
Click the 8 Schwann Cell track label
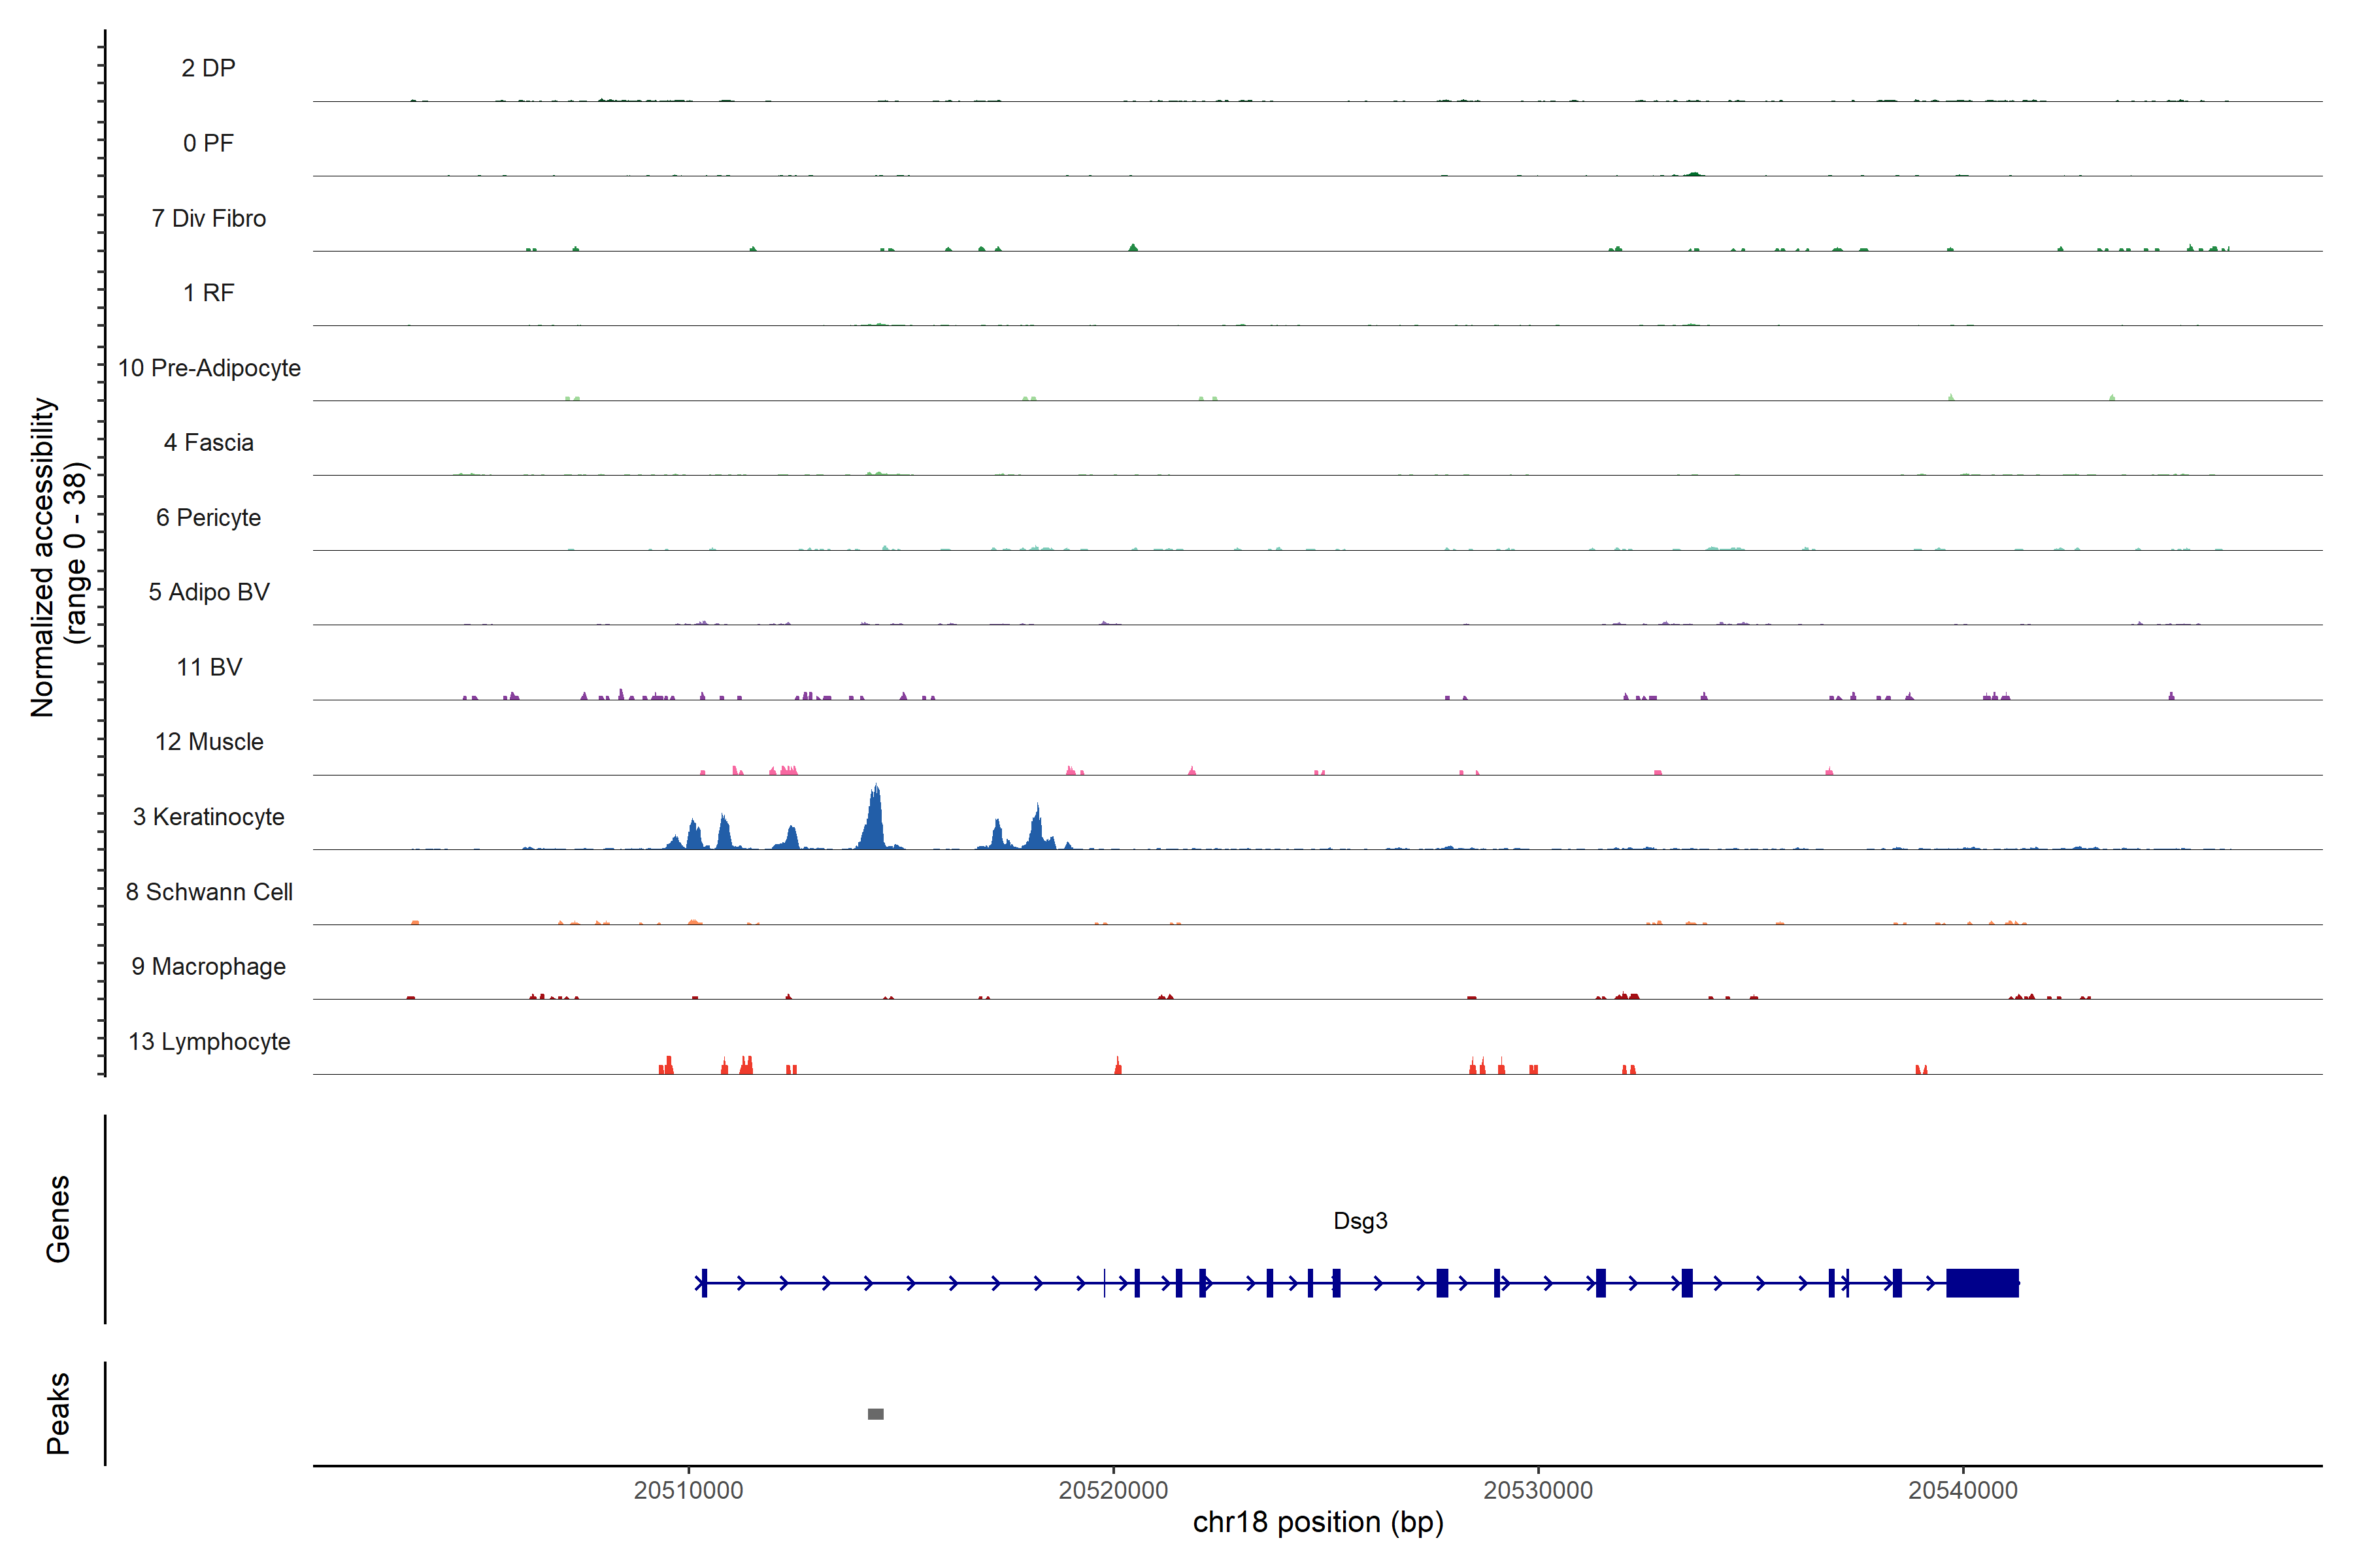coord(208,892)
